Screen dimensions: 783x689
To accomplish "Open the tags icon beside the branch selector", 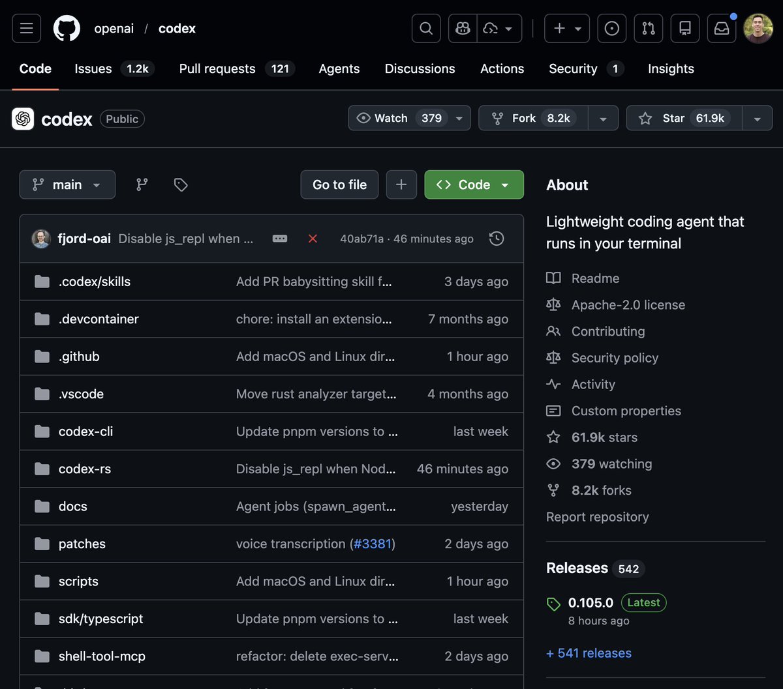I will pos(180,184).
